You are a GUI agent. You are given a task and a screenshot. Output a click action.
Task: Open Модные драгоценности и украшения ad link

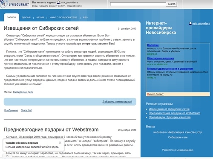[x=170, y=69]
